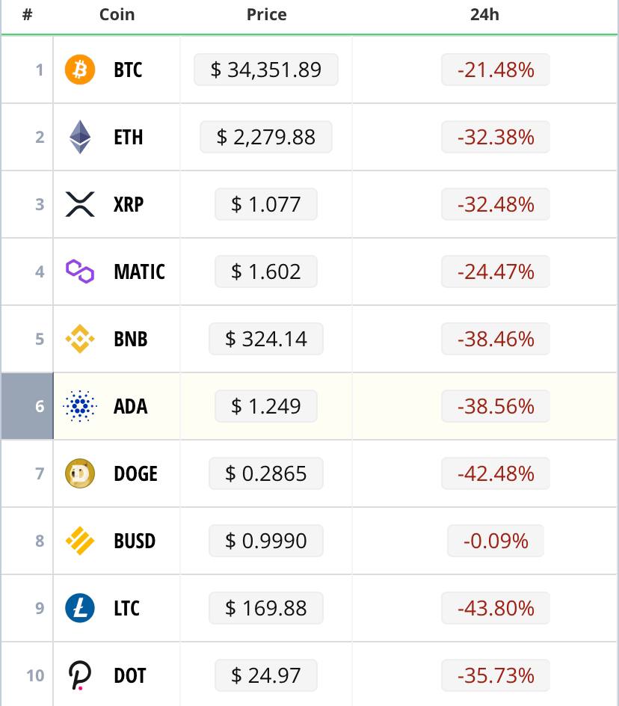Click the Polkadot DOT logo icon
Viewport: 619px width, 706px height.
click(80, 675)
